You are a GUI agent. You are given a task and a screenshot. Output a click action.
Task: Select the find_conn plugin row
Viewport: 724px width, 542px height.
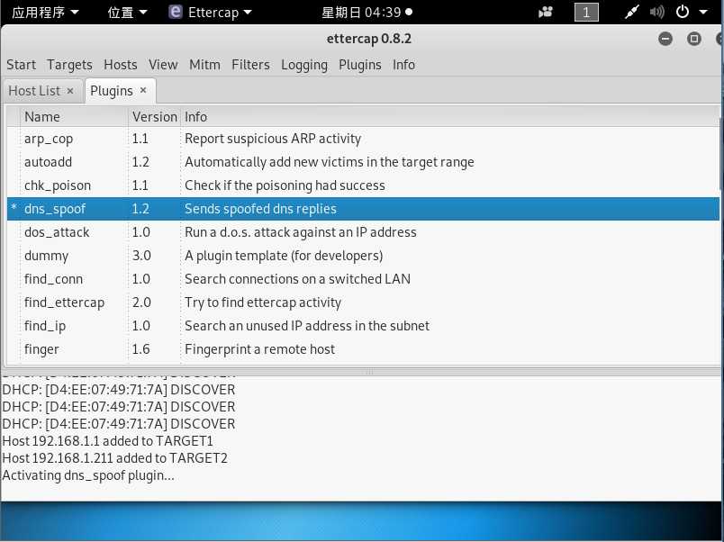(363, 279)
